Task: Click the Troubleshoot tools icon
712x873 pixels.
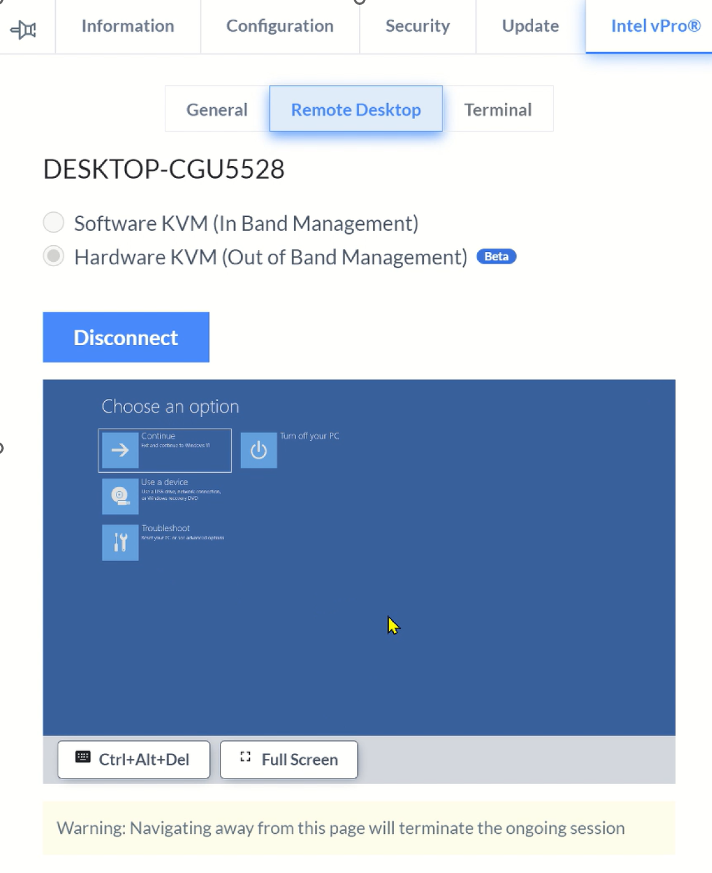Action: (x=120, y=542)
